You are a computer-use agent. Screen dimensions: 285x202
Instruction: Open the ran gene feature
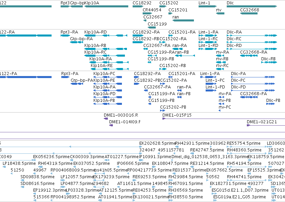(x=183, y=20)
